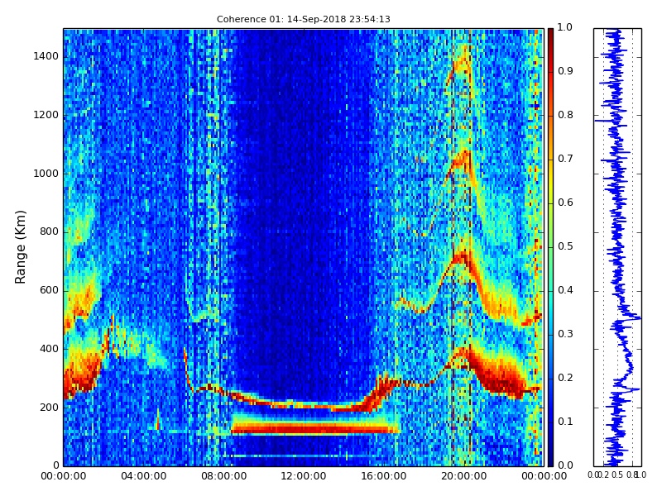Click the 1000 range tick label
662x496 pixels.
pyautogui.click(x=46, y=174)
